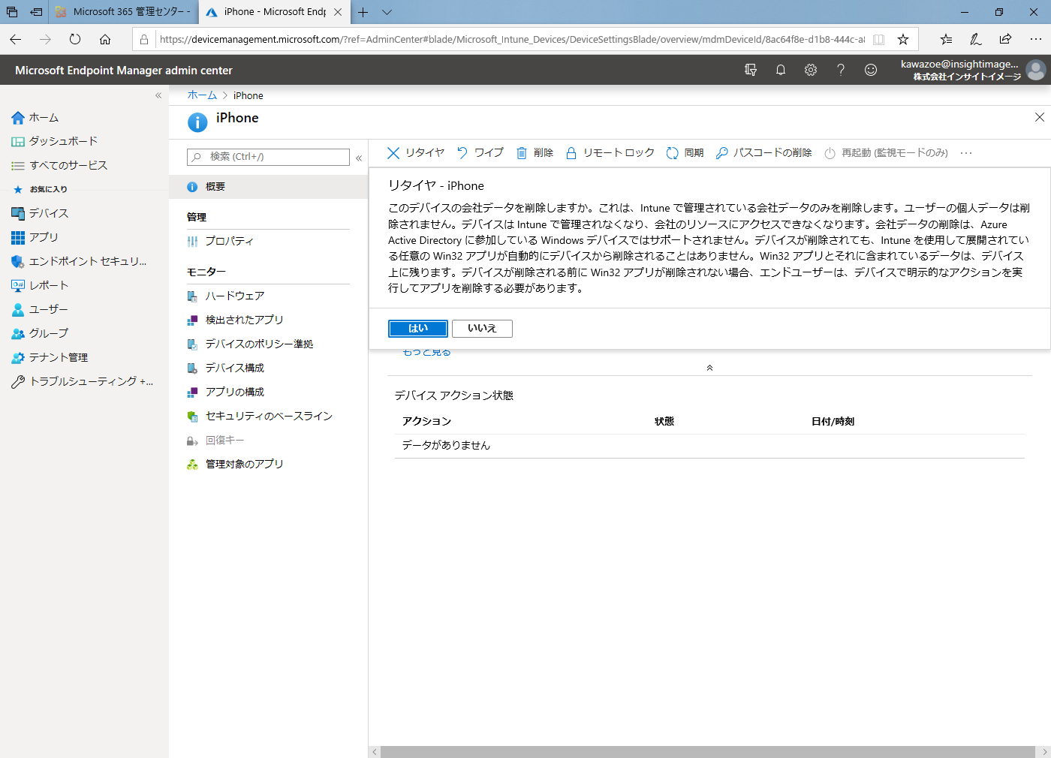Open the directory + subscription filter icon
1051x758 pixels.
[x=751, y=70]
